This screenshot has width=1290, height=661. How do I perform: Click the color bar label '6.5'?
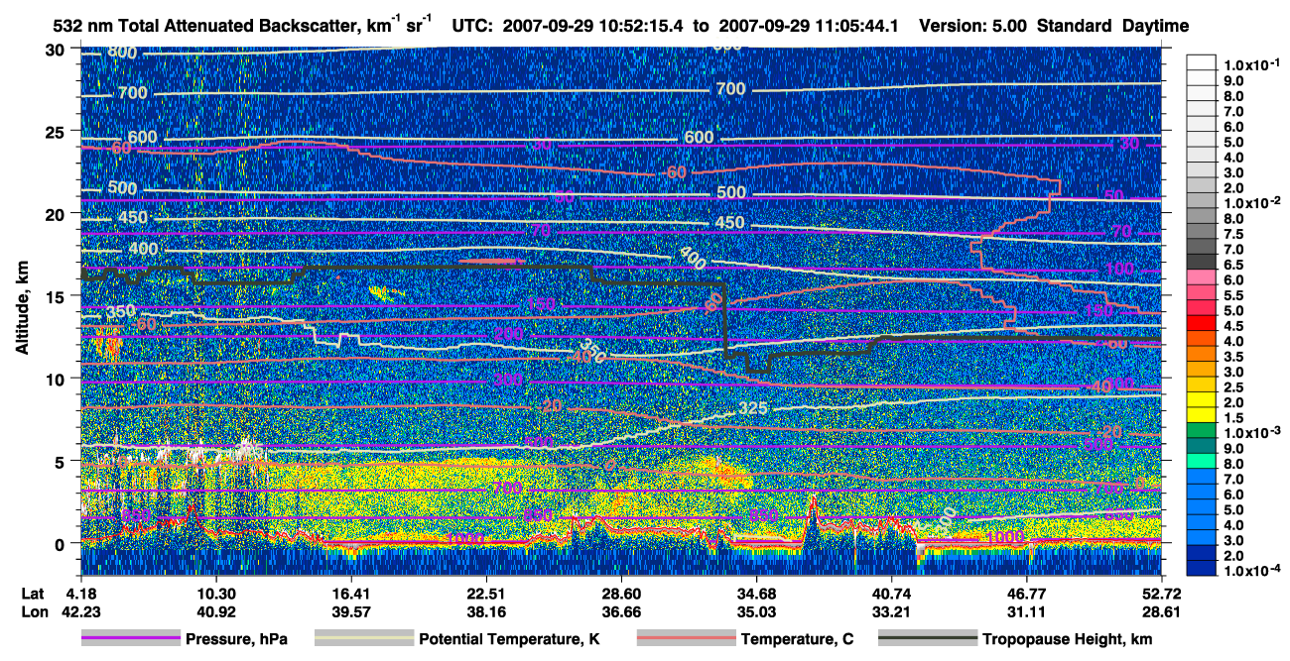pyautogui.click(x=1233, y=265)
